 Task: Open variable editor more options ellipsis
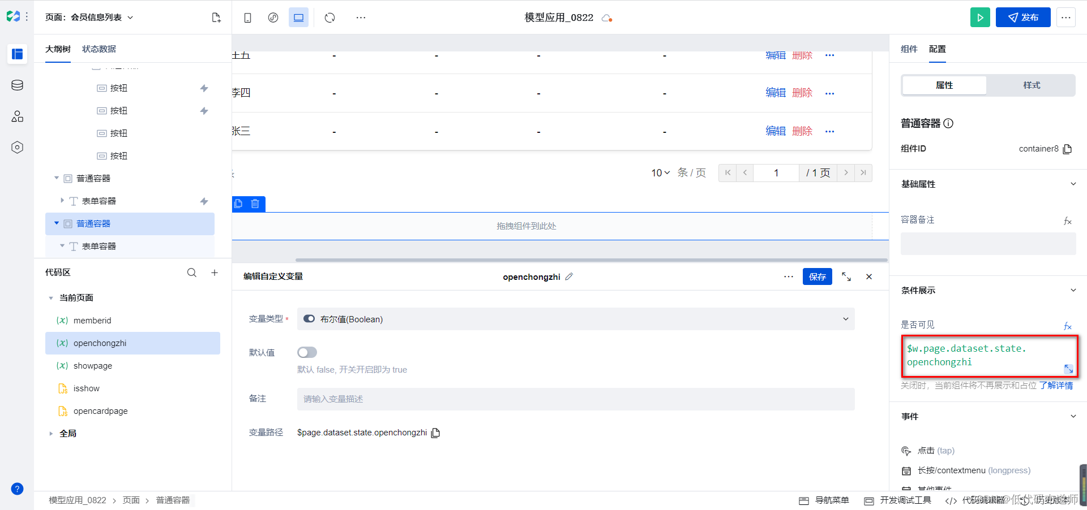pos(789,276)
